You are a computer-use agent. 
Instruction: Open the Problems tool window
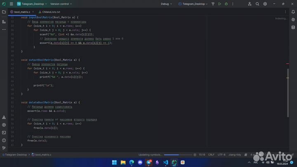4,140
